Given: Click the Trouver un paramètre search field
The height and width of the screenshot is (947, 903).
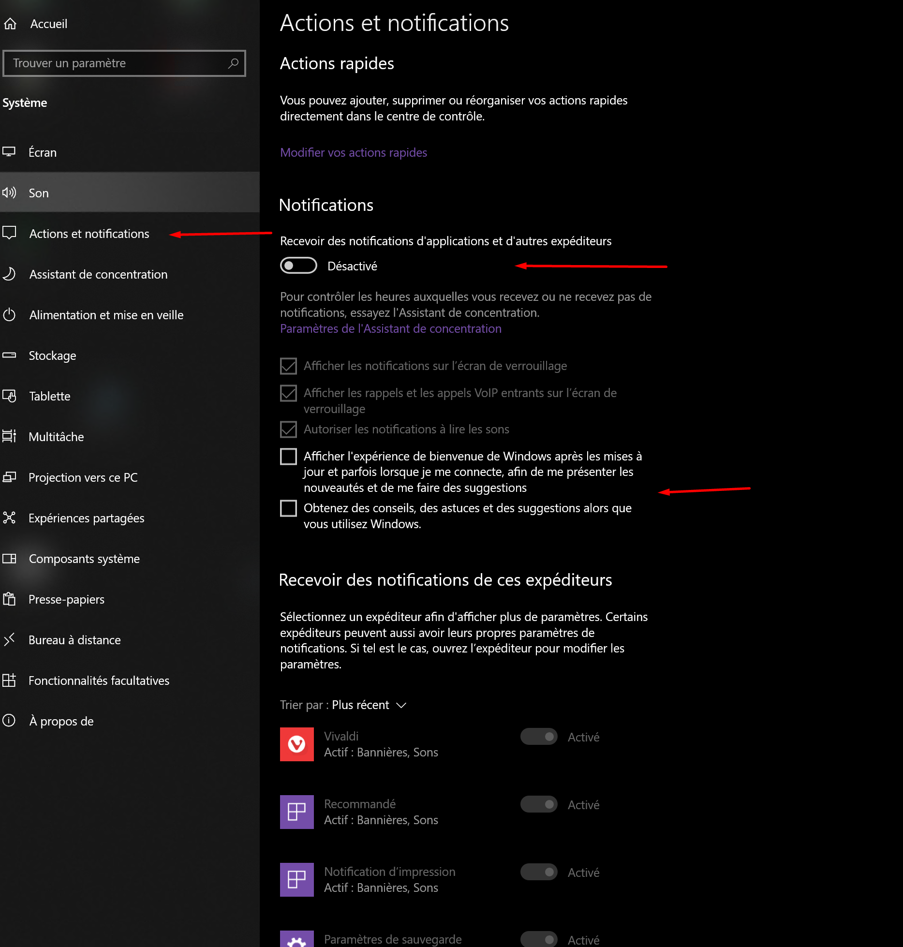Looking at the screenshot, I should [124, 63].
